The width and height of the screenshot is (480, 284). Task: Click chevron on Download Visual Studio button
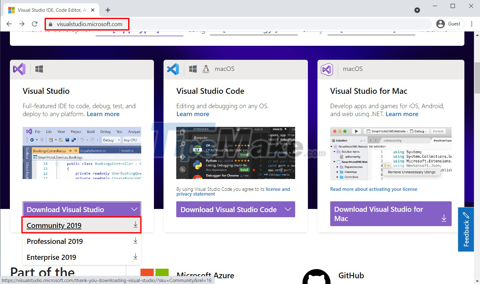pyautogui.click(x=134, y=209)
